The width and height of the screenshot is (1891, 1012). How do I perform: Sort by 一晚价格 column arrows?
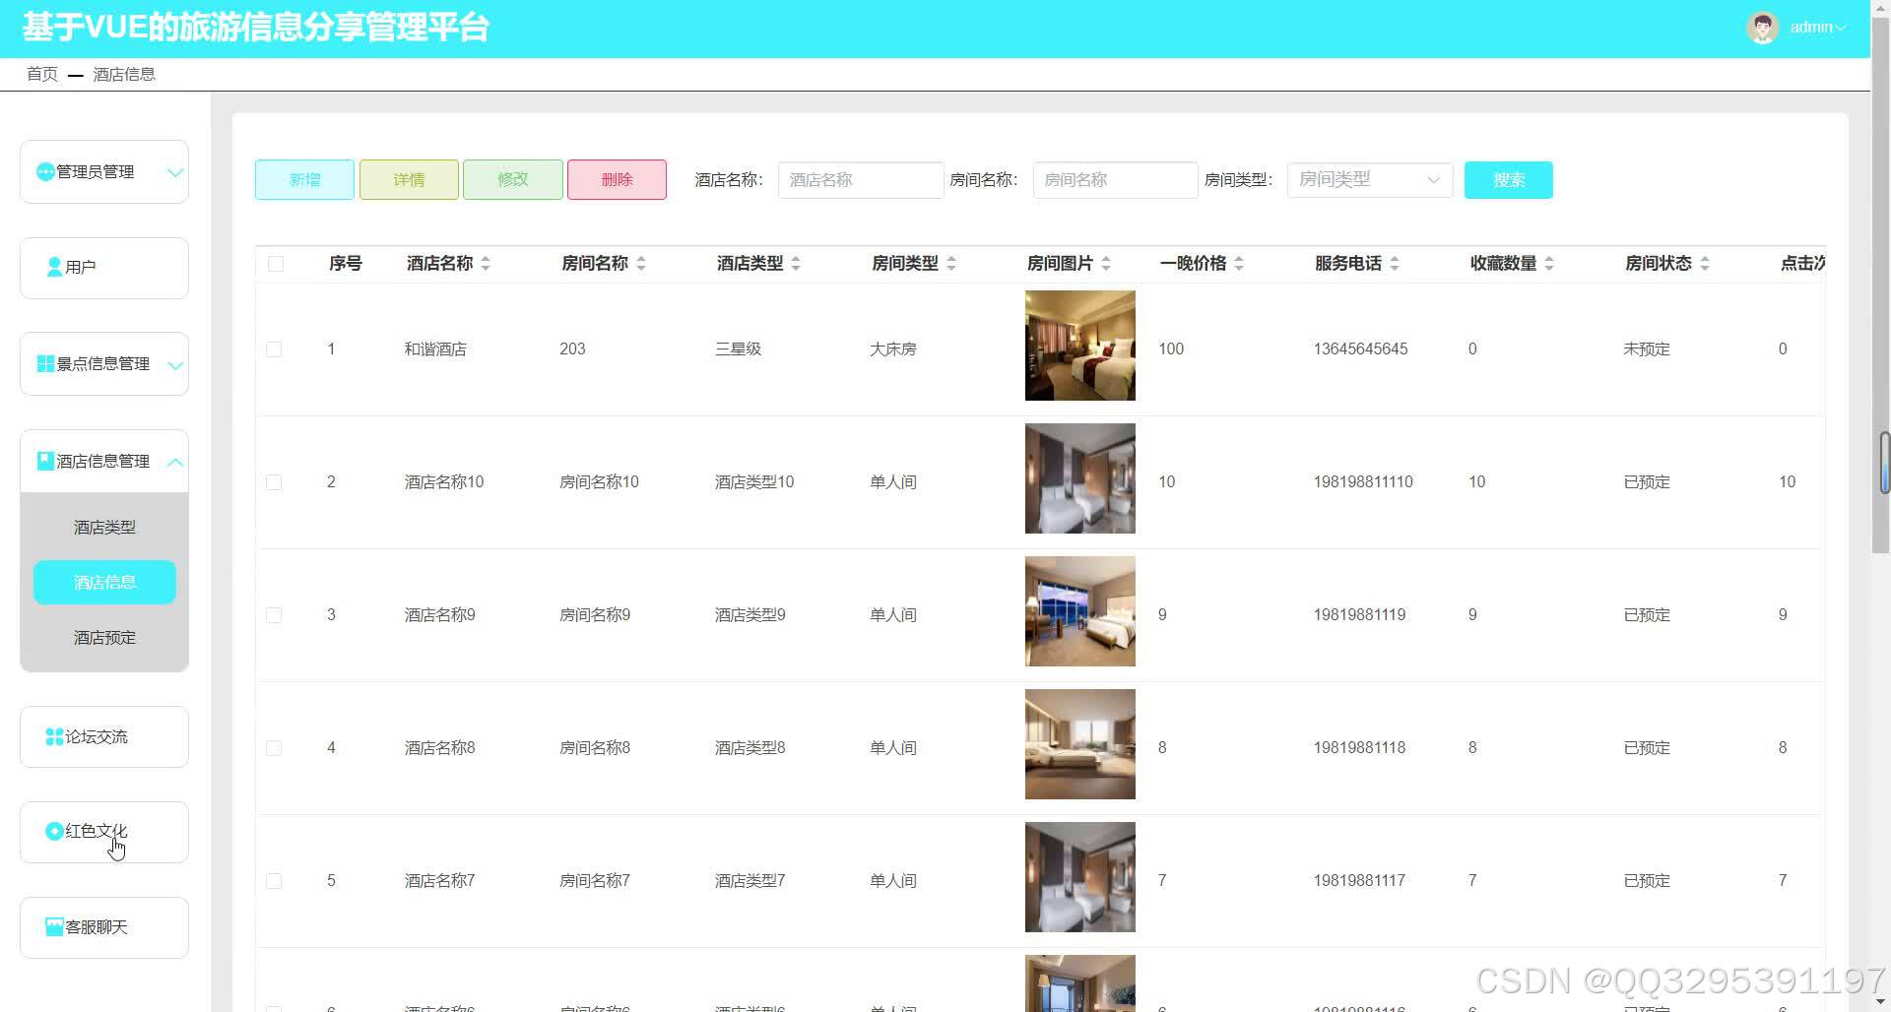[x=1239, y=264]
